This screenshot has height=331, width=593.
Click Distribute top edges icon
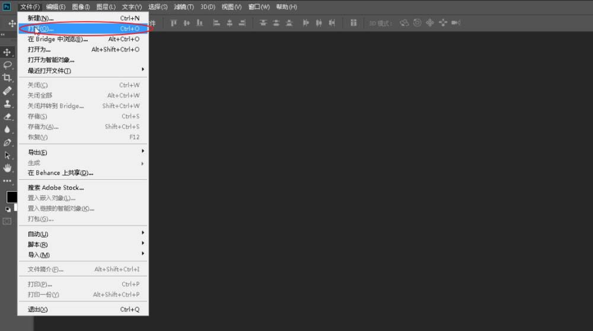coord(263,23)
